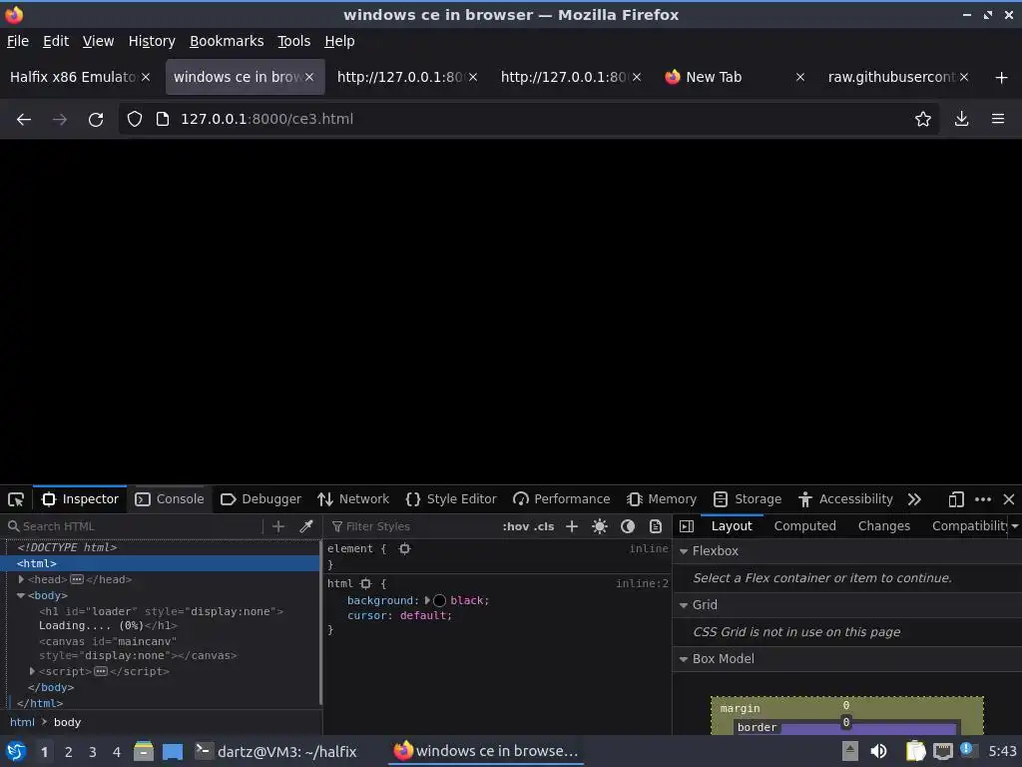
Task: Click element rule selector highlighter icon
Action: click(405, 549)
